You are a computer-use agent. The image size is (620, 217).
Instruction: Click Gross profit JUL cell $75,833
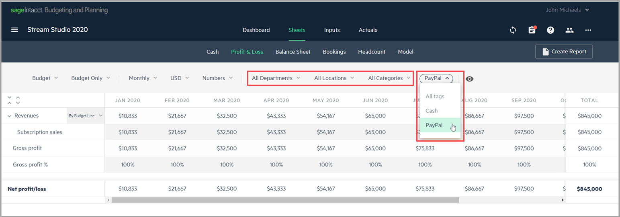tap(425, 148)
